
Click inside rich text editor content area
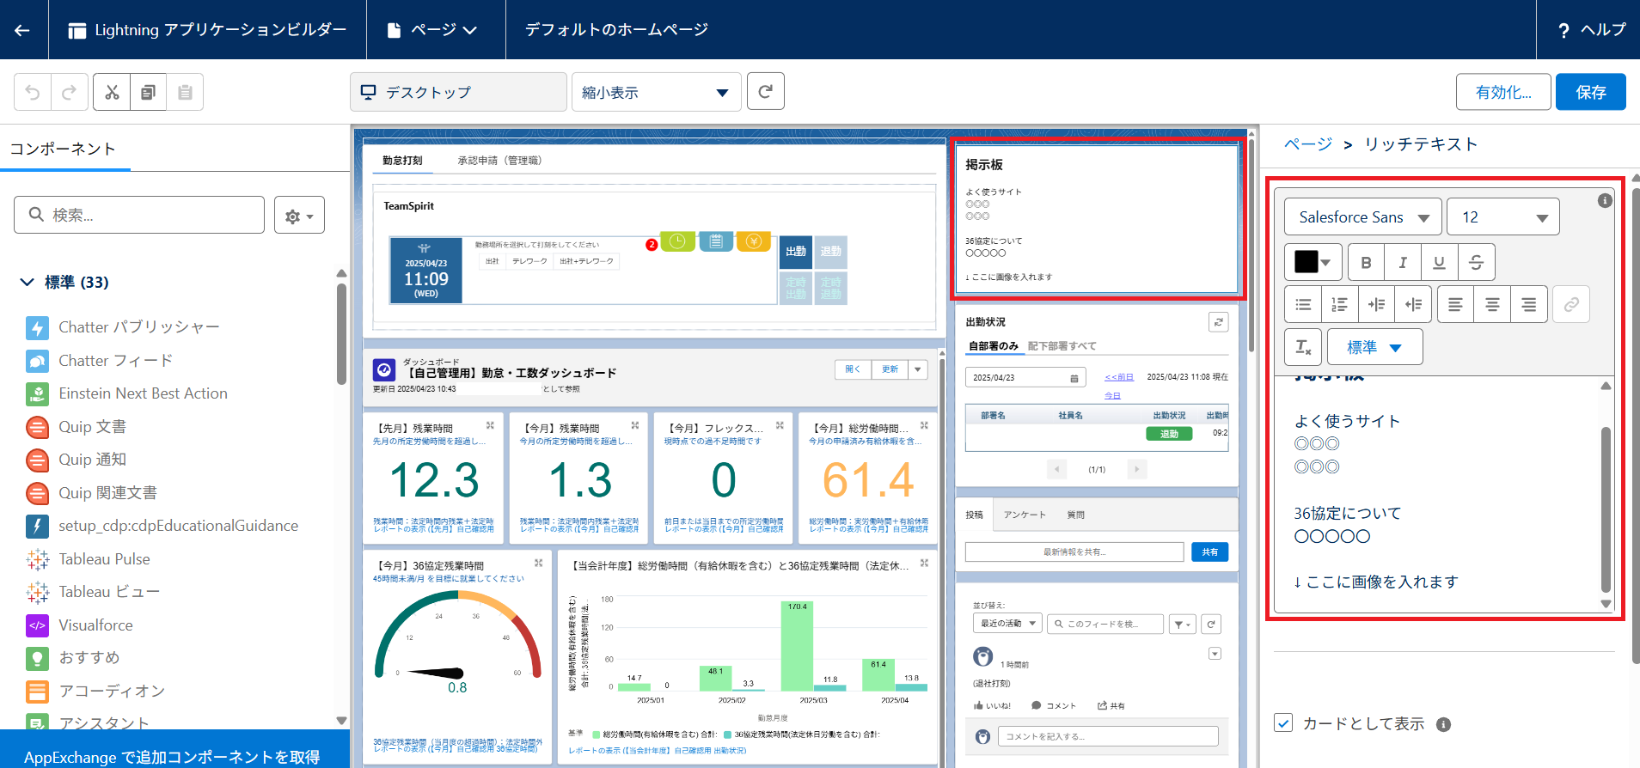pyautogui.click(x=1437, y=494)
